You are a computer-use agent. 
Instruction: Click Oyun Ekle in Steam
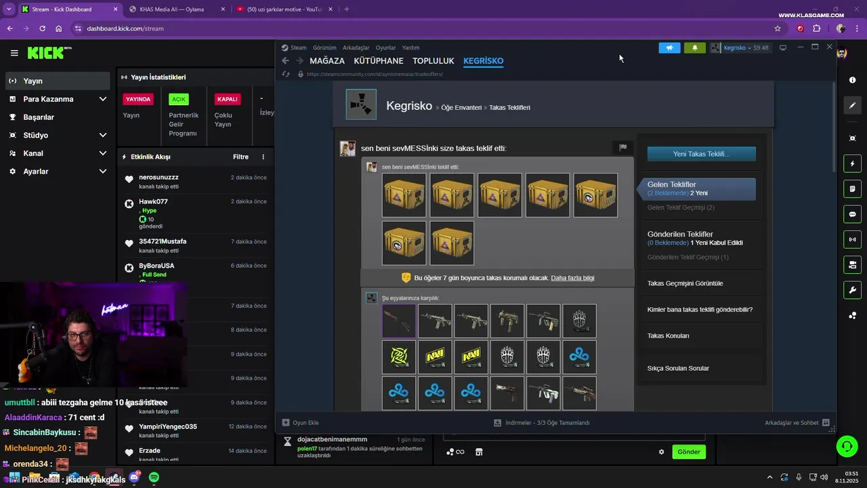click(x=301, y=423)
